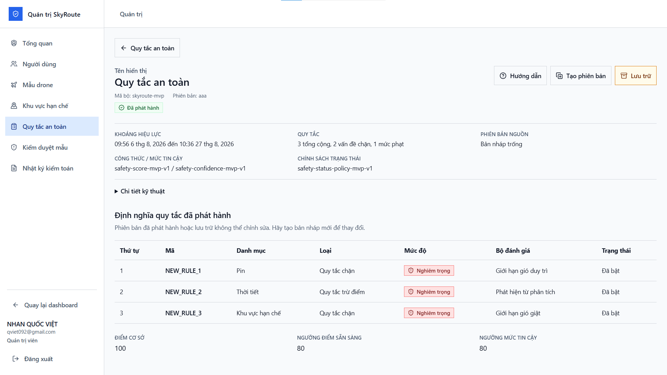The height and width of the screenshot is (375, 667).
Task: Go to Người dùng page
Action: tap(52, 64)
